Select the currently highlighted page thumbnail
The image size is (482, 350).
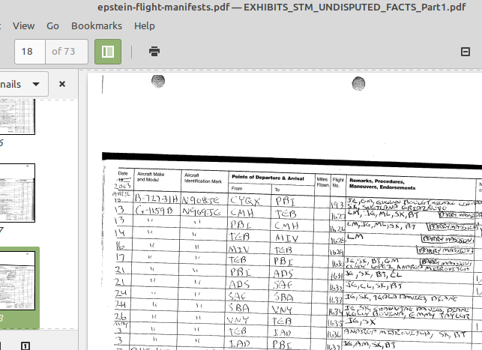[x=17, y=281]
